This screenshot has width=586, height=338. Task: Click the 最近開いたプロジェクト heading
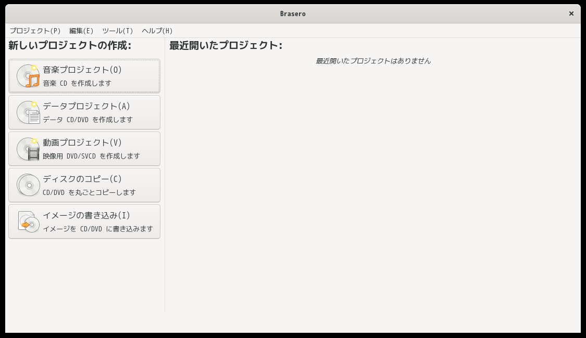226,46
